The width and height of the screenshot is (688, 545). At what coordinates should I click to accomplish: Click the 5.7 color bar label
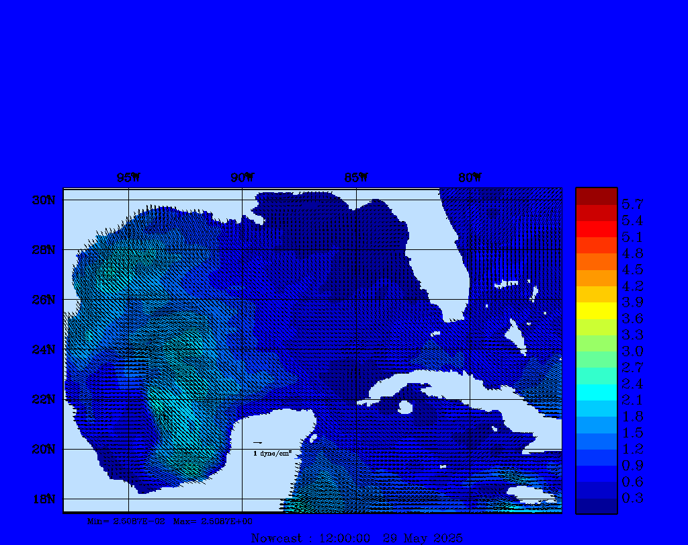[x=632, y=204]
